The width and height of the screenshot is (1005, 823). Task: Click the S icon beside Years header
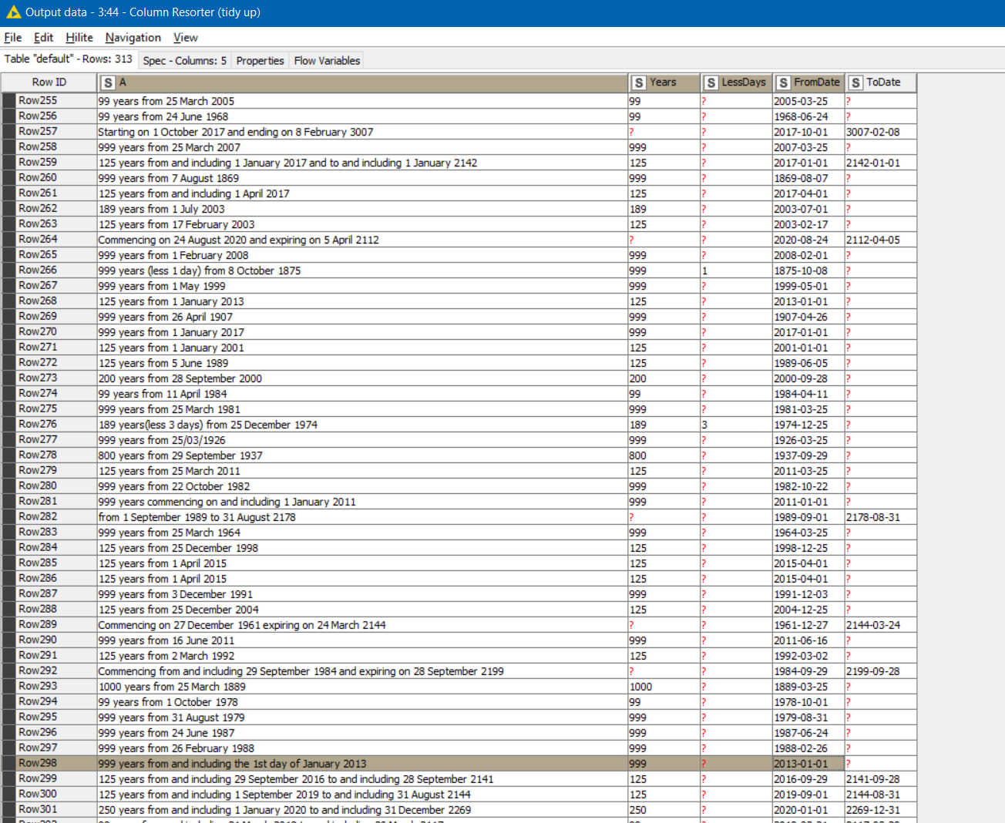639,83
